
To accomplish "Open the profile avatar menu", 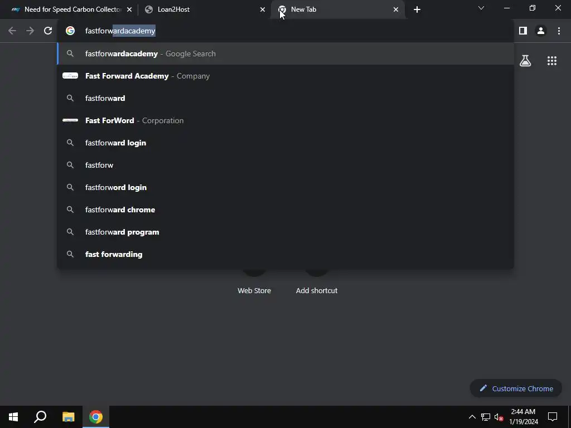I will (541, 31).
